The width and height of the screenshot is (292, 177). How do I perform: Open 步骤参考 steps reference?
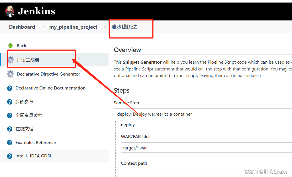[x=24, y=102]
